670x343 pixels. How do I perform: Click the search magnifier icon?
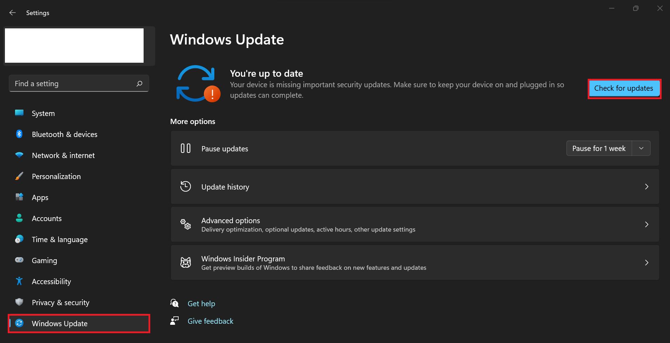coord(139,83)
